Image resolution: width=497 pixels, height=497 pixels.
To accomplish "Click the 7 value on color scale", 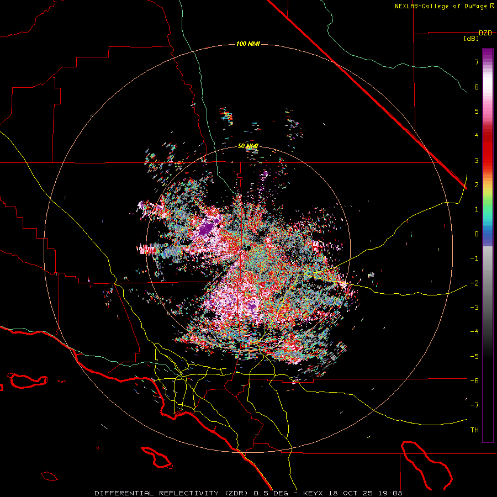I will (477, 62).
